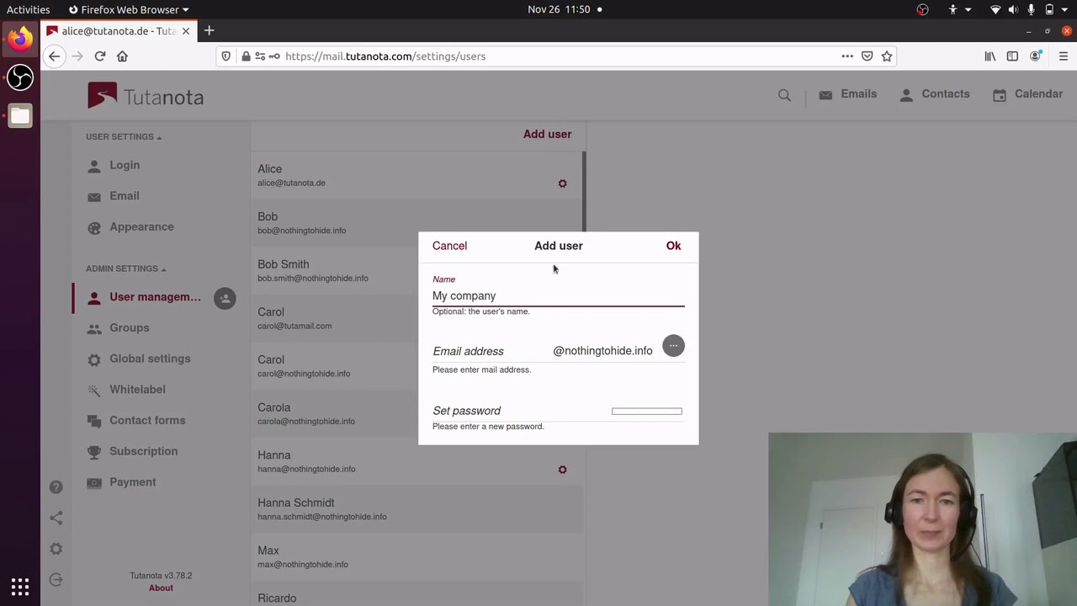Close the Tutanota browser tab

pyautogui.click(x=186, y=31)
